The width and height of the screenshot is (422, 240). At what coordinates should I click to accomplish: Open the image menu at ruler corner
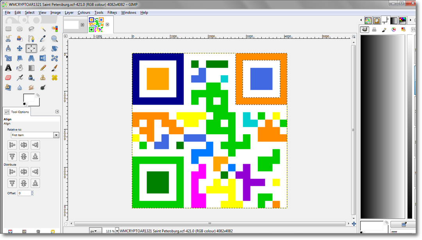point(66,36)
